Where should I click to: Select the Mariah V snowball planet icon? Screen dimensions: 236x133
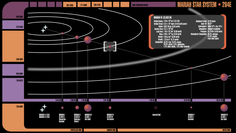coord(191,108)
